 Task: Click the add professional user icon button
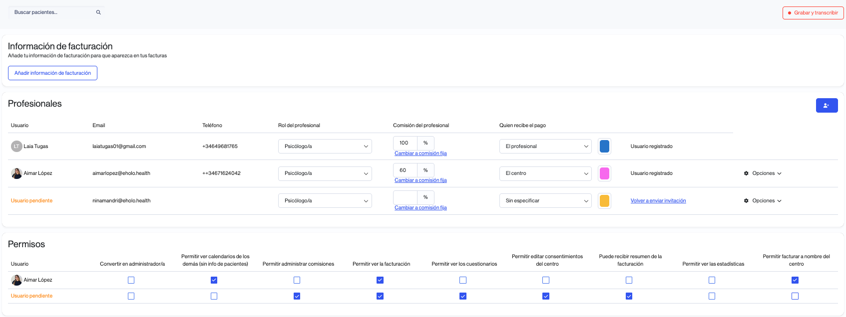(827, 105)
